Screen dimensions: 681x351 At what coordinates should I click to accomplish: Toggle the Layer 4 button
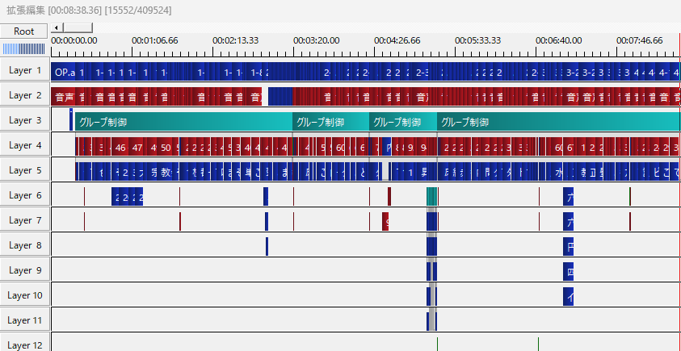25,145
